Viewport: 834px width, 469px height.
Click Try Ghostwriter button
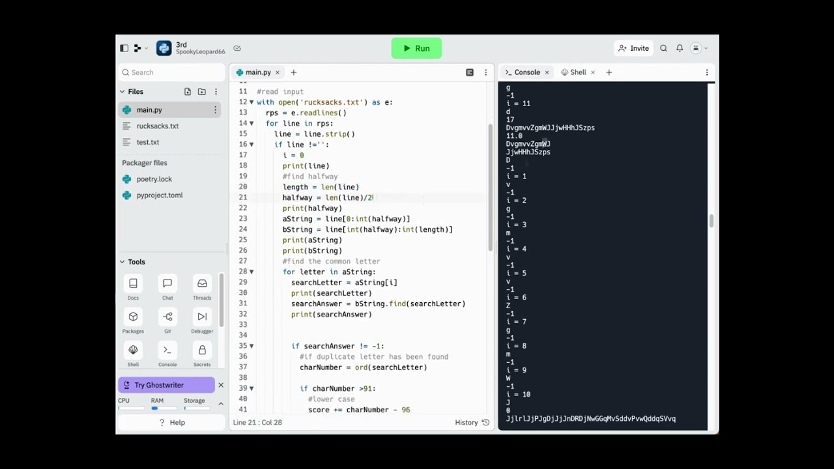pyautogui.click(x=167, y=385)
